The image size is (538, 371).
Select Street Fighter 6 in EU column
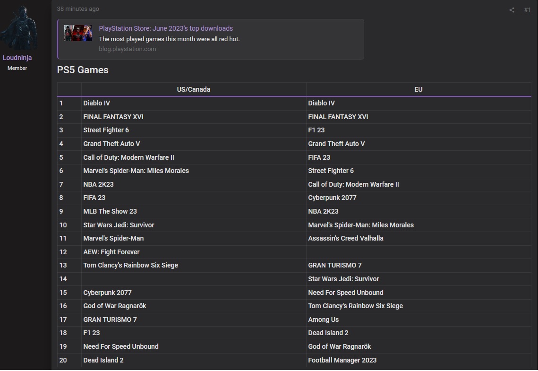click(331, 171)
